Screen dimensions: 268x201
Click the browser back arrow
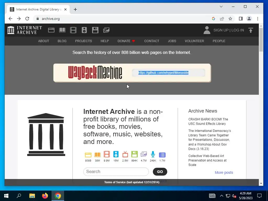10,19
